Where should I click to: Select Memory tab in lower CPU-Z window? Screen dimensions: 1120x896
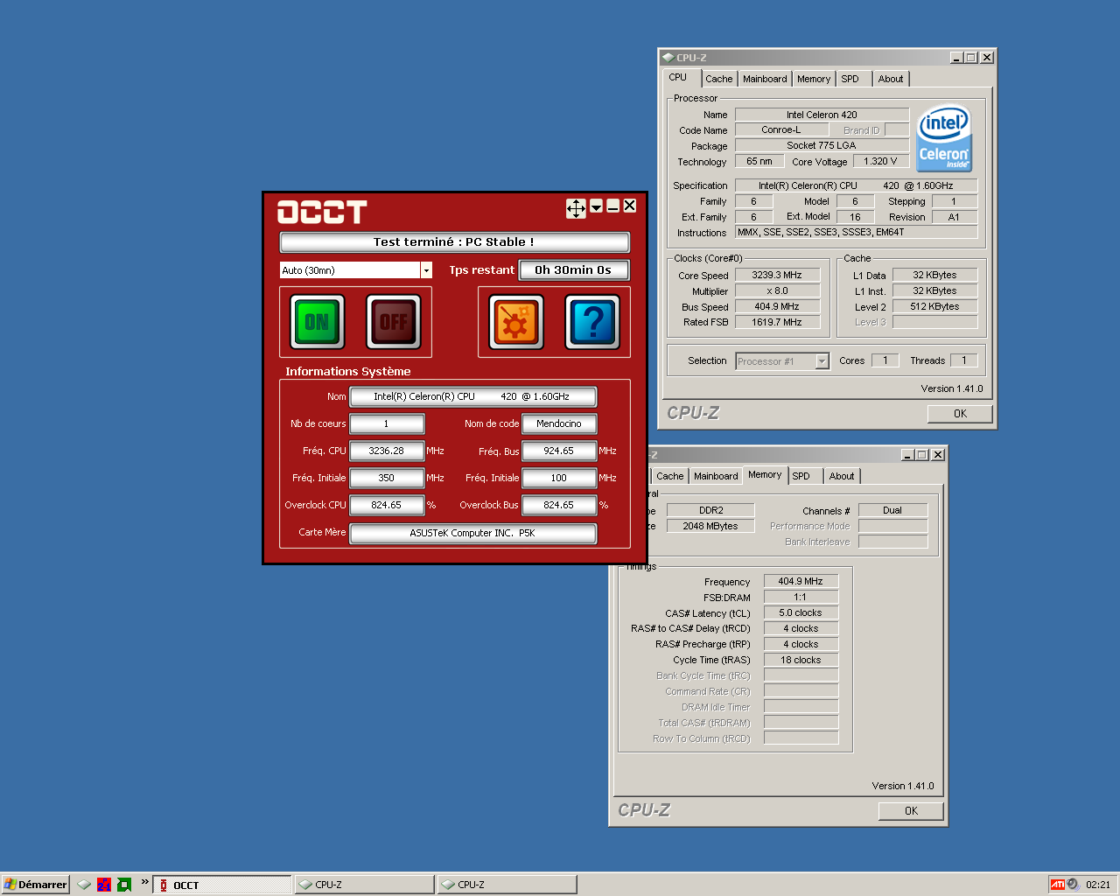tap(765, 475)
